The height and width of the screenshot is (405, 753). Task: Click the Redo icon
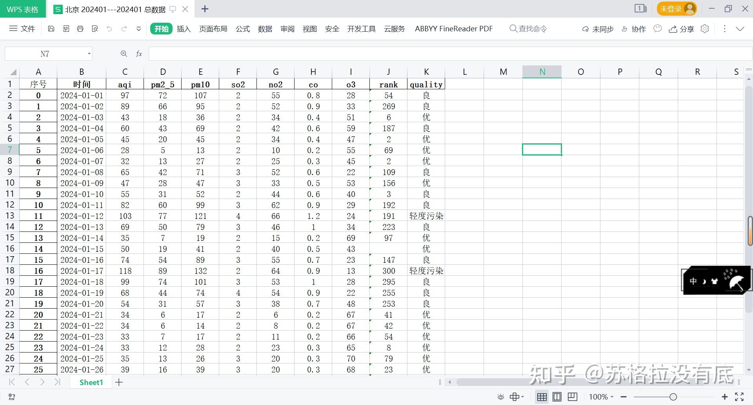point(124,29)
